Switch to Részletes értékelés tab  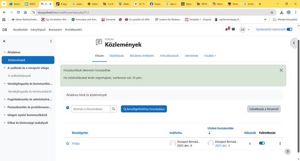point(142,56)
